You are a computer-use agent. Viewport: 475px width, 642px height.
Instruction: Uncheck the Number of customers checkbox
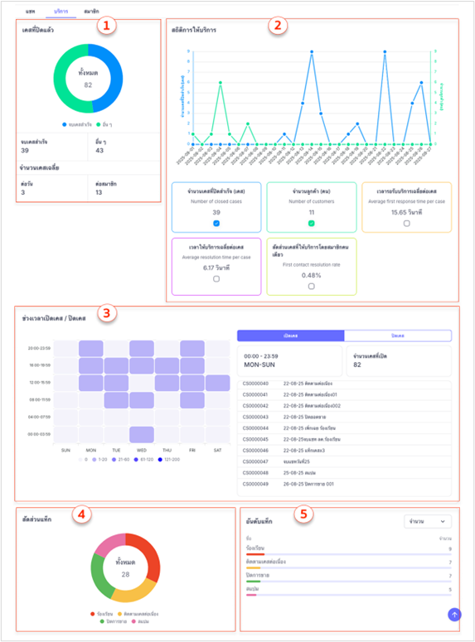312,223
